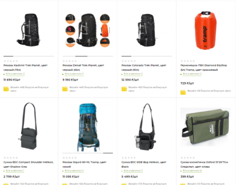Rate the Kashmir Trek Planet backpack with stars
Image resolution: width=240 pixels, height=185 pixels.
tap(11, 61)
